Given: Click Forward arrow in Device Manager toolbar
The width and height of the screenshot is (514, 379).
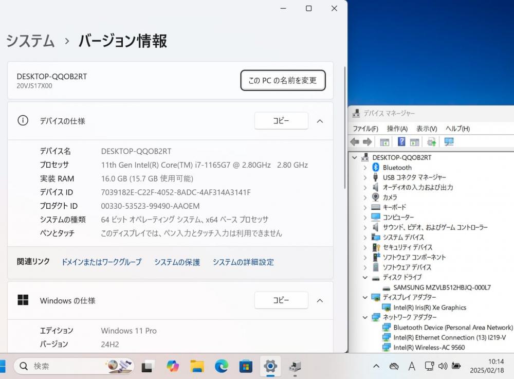Looking at the screenshot, I should tap(368, 142).
